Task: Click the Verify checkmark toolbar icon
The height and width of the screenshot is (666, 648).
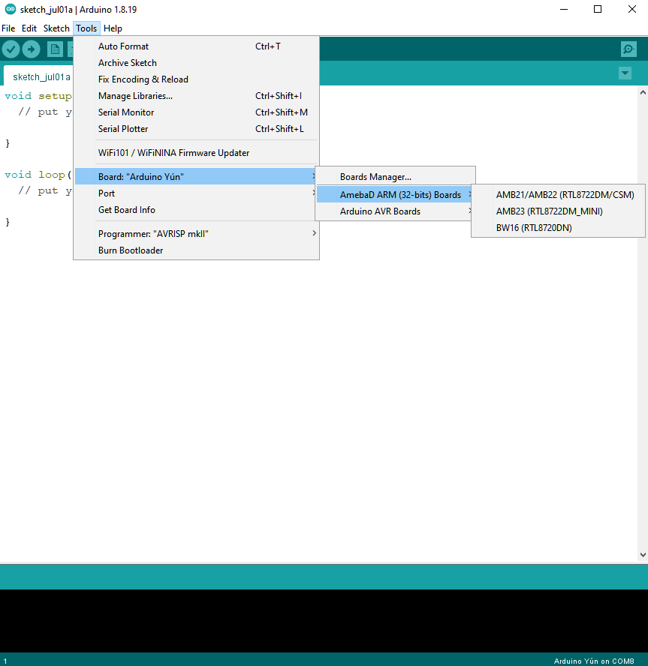Action: click(11, 49)
